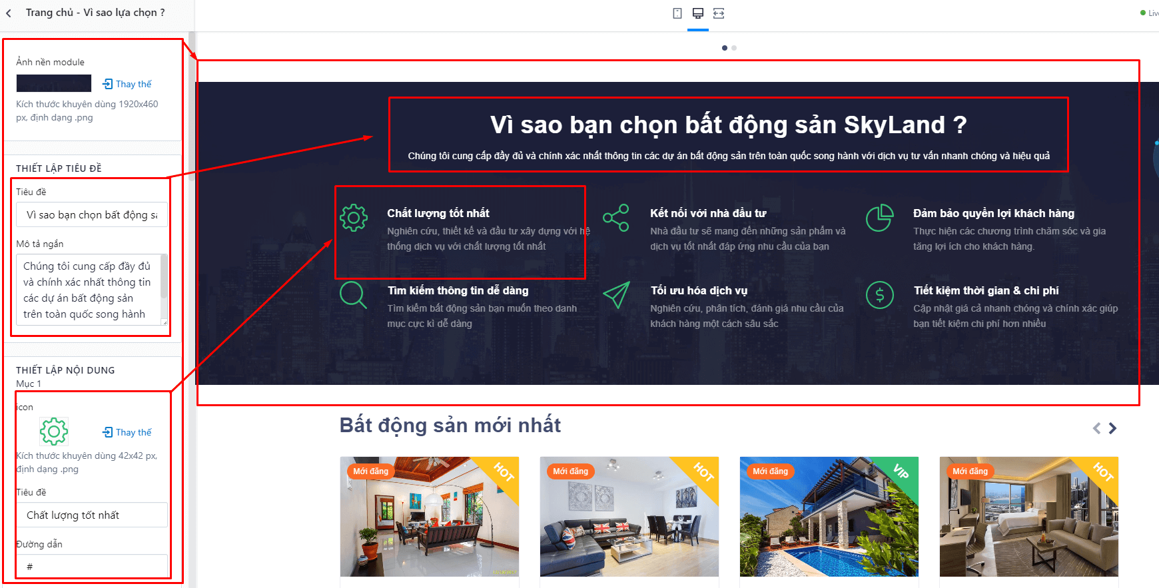This screenshot has width=1159, height=588.
Task: Click Mới đăng badge on the wooden-ceiling room card
Action: (370, 471)
